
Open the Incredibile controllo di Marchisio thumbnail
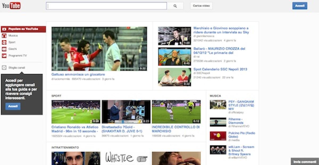coord(176,112)
